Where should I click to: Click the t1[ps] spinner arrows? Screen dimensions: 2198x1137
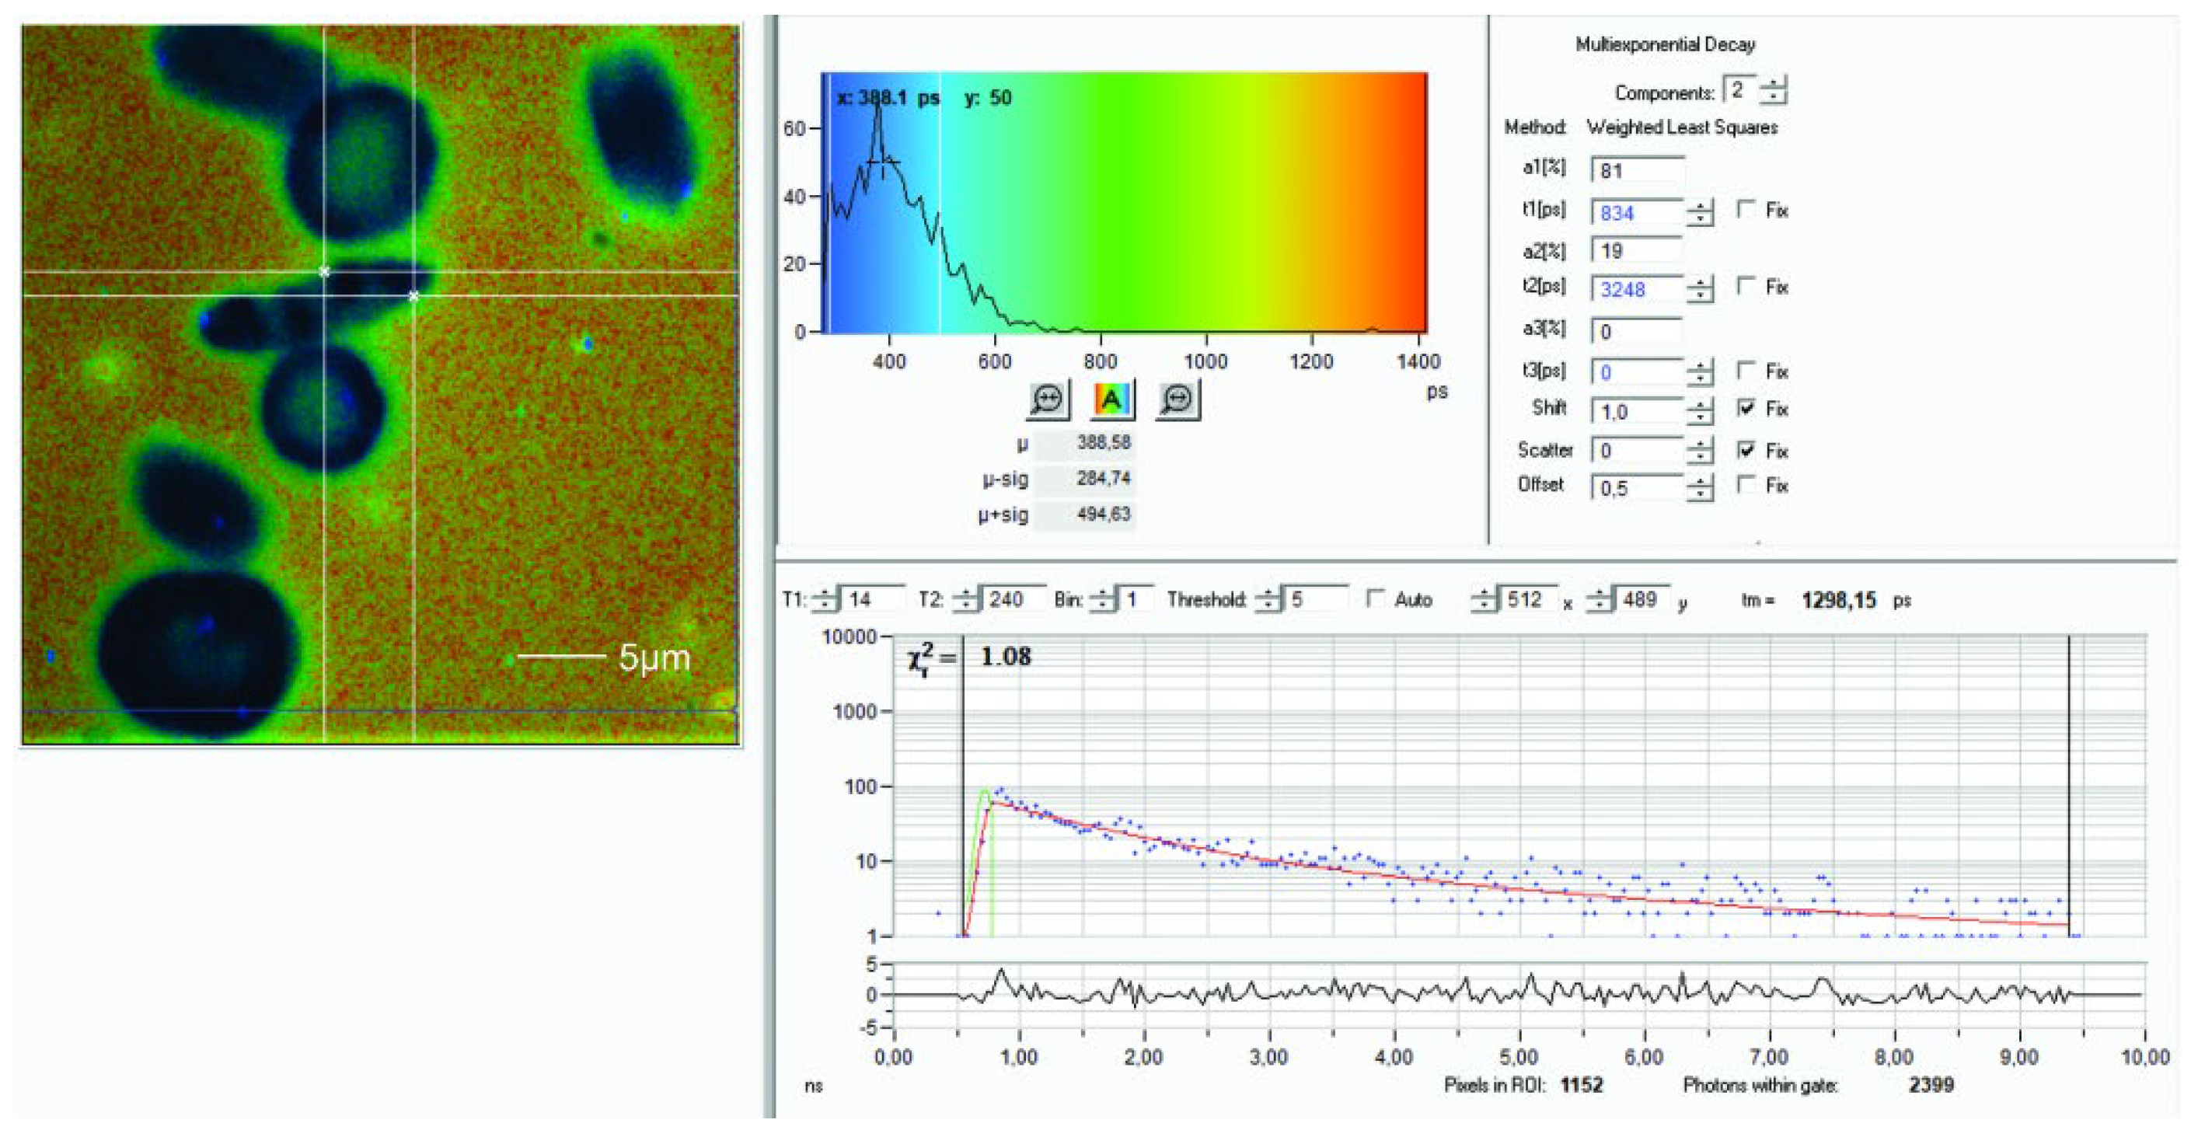[x=1700, y=212]
